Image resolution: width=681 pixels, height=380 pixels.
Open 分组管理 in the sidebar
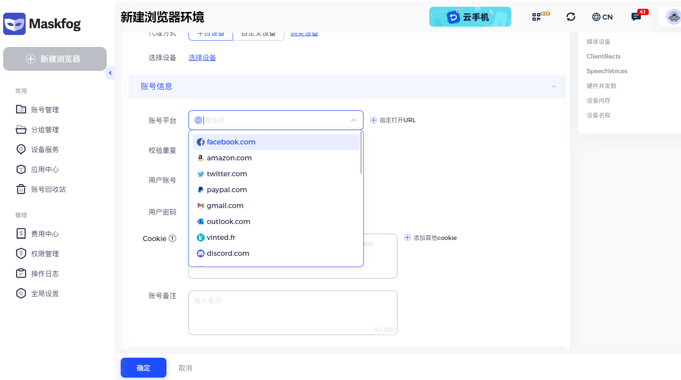[37, 129]
